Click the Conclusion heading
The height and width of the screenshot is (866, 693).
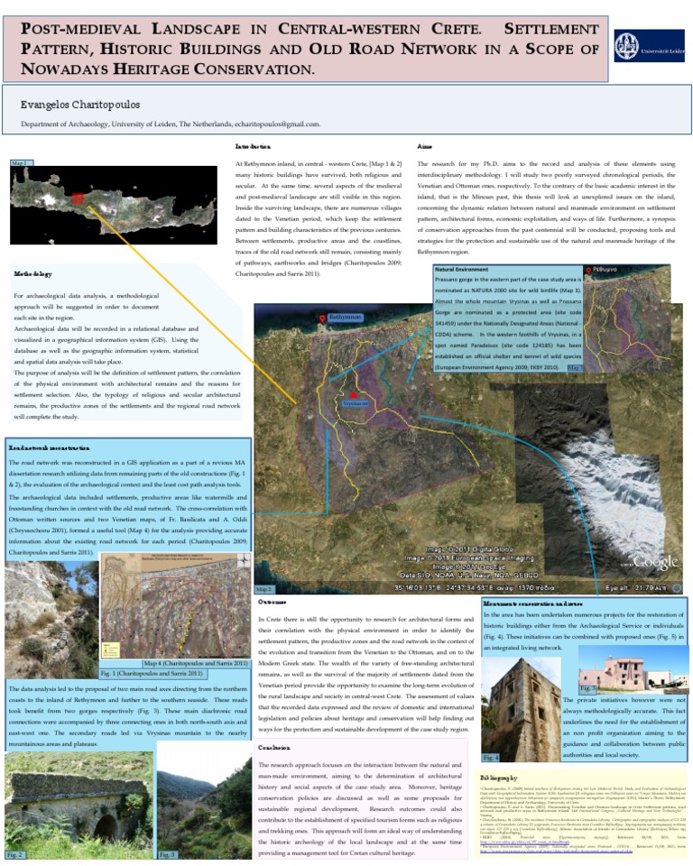click(x=273, y=747)
